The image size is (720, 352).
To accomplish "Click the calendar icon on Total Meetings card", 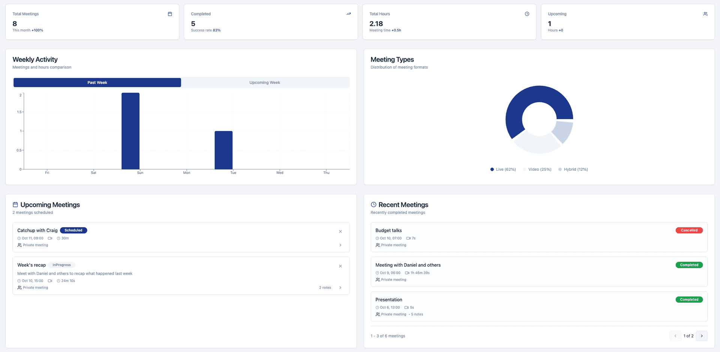I will 170,13.
